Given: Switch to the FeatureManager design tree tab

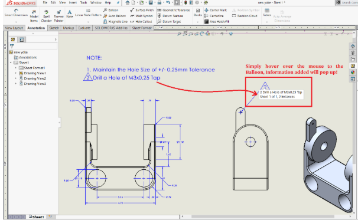Looking at the screenshot, I should point(13,40).
